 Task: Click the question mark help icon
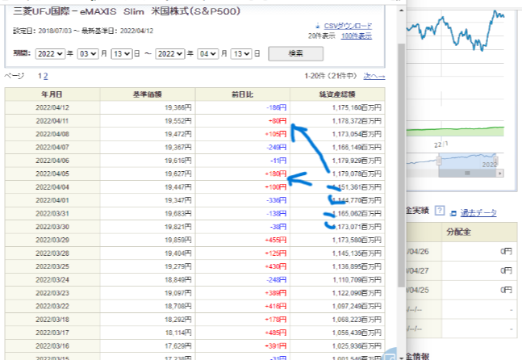point(440,211)
